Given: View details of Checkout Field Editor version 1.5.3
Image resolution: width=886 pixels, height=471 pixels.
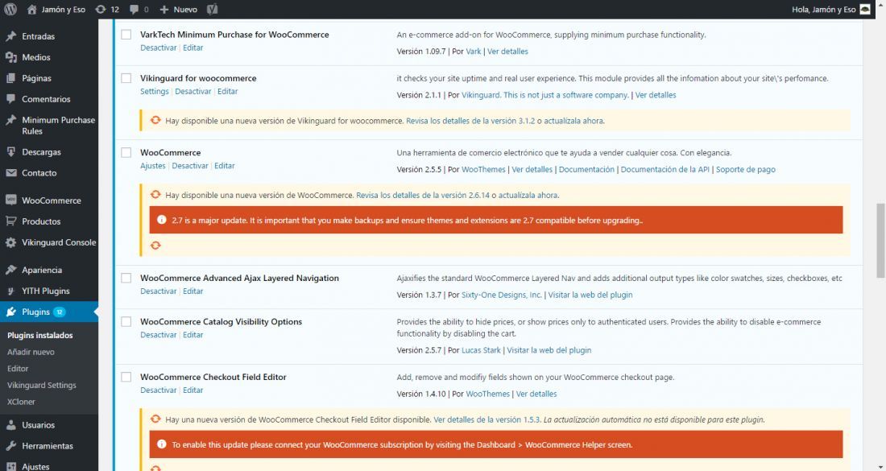Looking at the screenshot, I should coord(487,419).
